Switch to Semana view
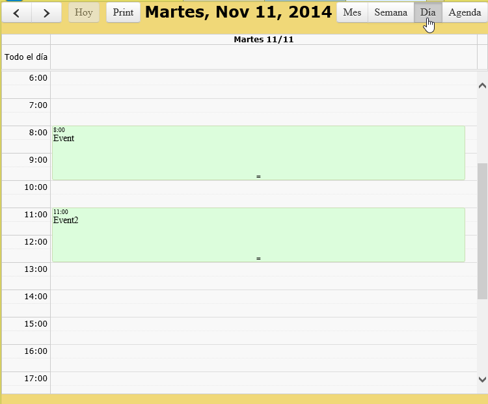Screen dimensions: 488x404 [x=391, y=12]
